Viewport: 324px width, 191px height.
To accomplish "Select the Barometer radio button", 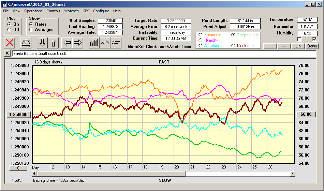I will (200, 35).
